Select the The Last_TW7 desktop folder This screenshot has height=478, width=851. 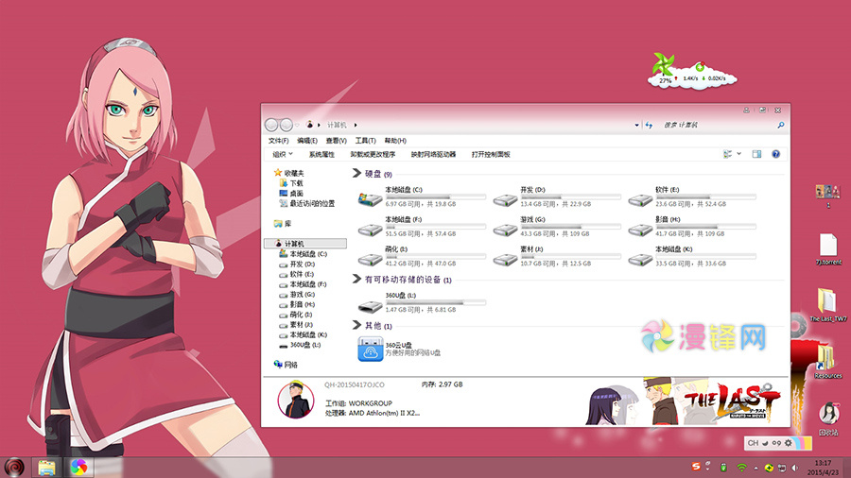pyautogui.click(x=827, y=305)
